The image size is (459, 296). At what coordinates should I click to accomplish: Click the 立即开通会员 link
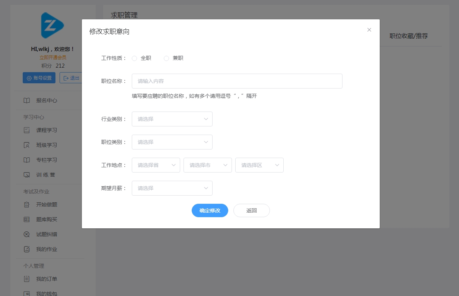(53, 58)
